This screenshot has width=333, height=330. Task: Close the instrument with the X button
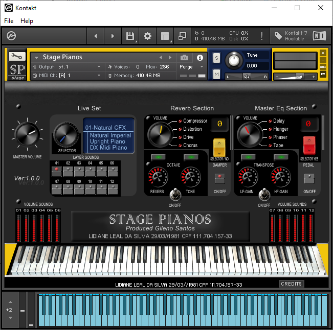click(x=323, y=53)
